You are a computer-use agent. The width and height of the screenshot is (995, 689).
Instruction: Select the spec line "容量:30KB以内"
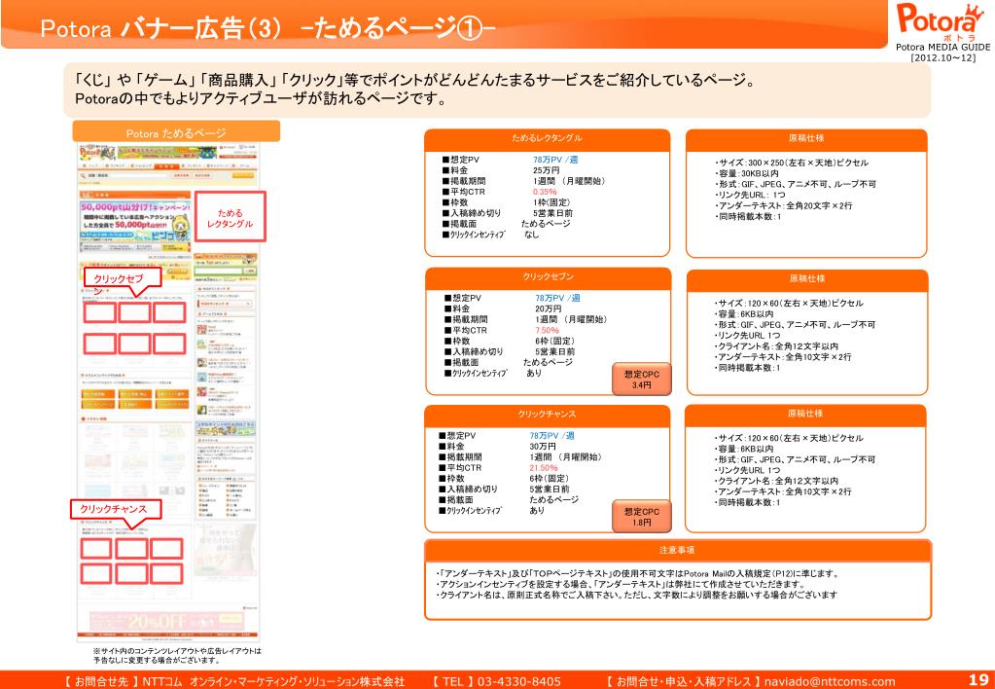(747, 174)
